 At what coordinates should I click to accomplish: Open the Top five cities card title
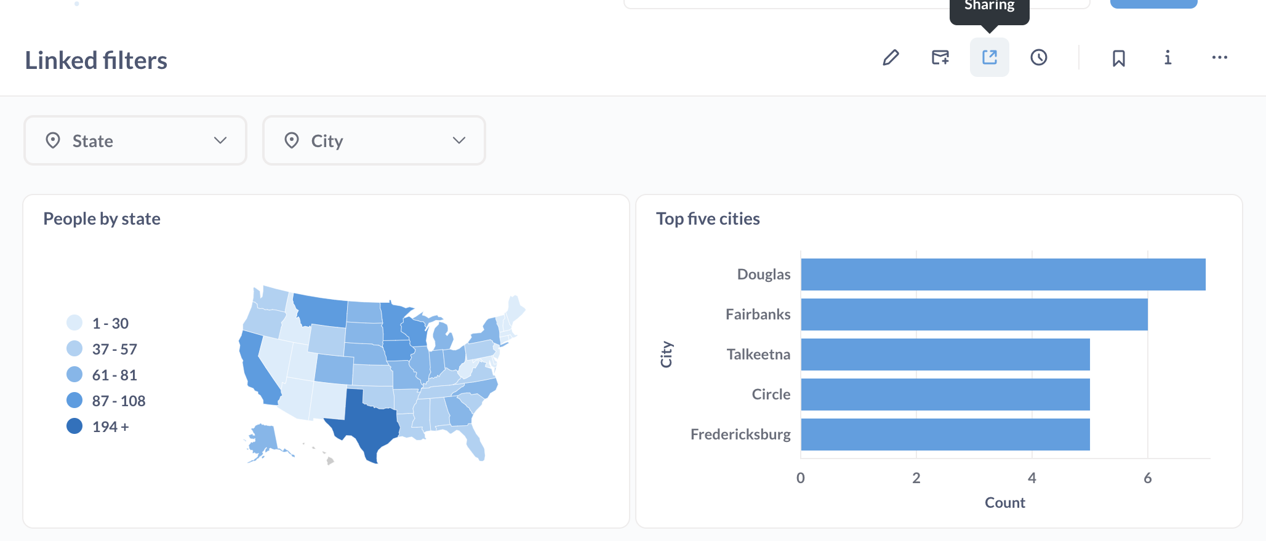pyautogui.click(x=708, y=219)
